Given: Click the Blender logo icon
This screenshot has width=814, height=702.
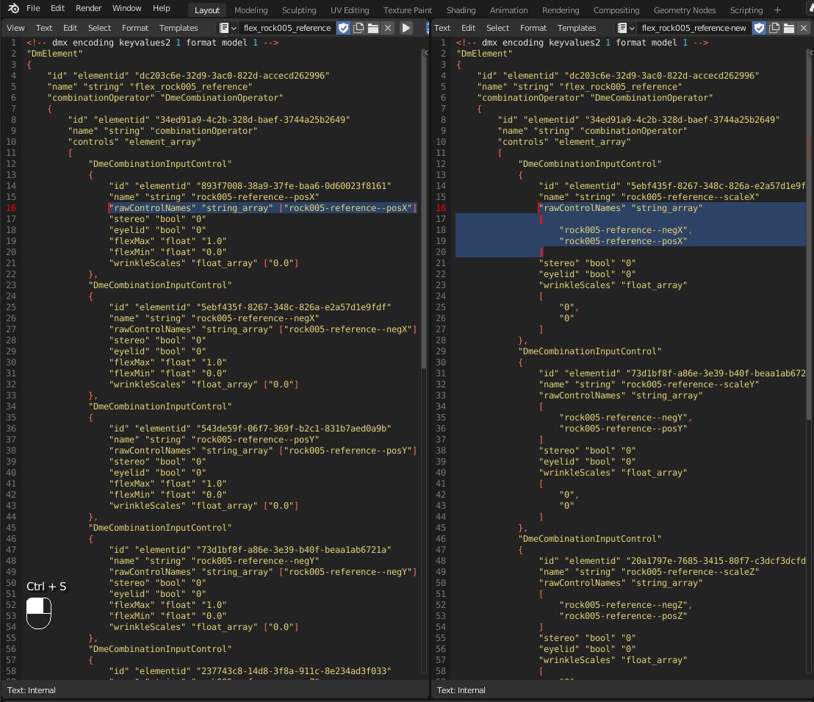Looking at the screenshot, I should pos(13,8).
